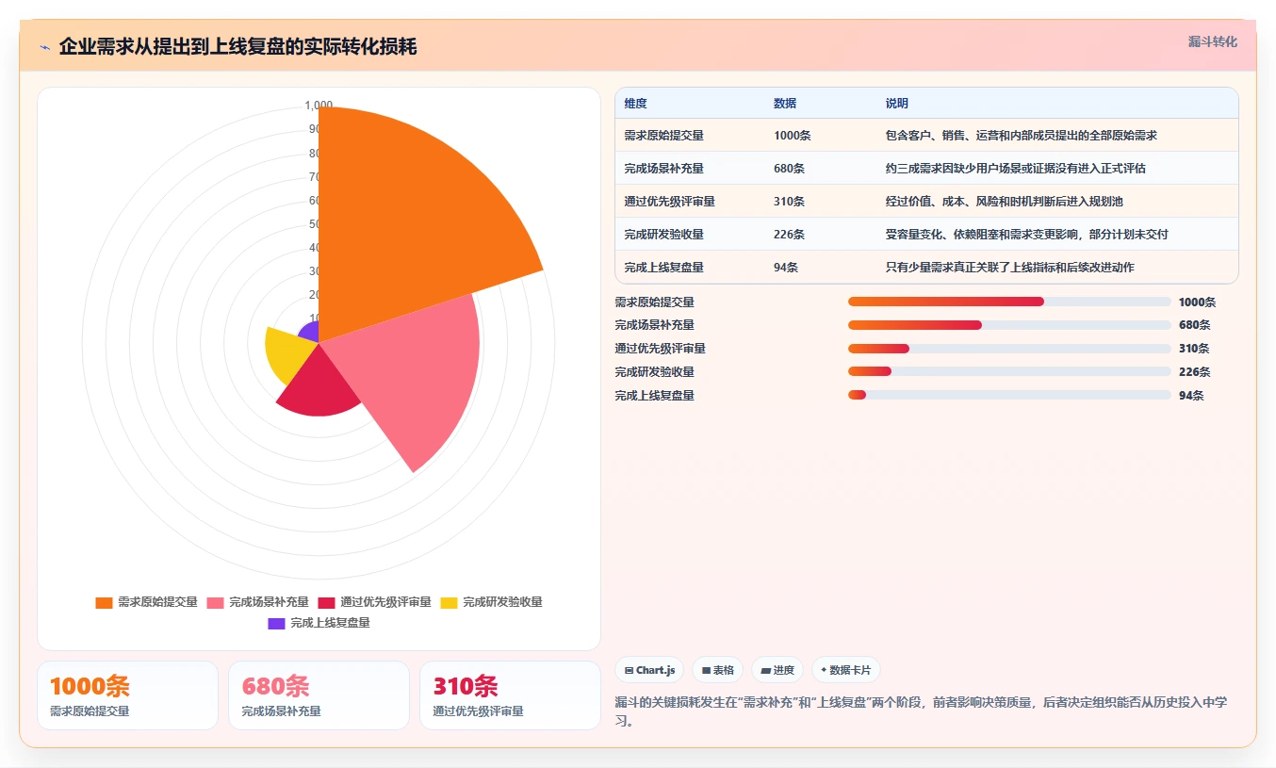
Task: Click the 漏斗转化 tag in the header
Action: (1212, 41)
